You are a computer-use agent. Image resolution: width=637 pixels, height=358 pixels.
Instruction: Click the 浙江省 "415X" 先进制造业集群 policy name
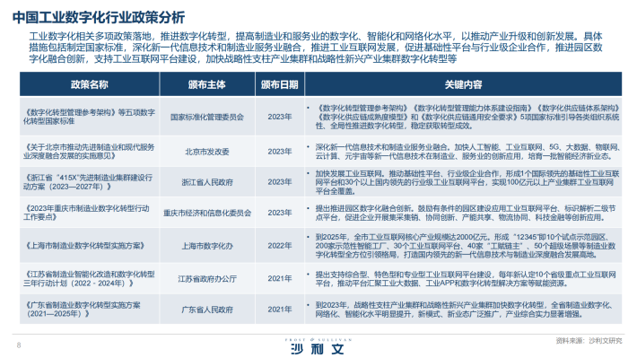[x=88, y=182]
